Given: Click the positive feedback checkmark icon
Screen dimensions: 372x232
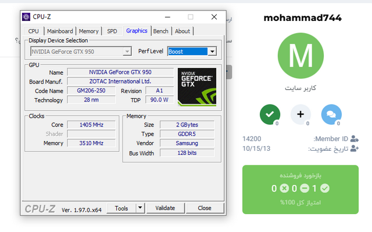Looking at the screenshot, I should pos(325,188).
